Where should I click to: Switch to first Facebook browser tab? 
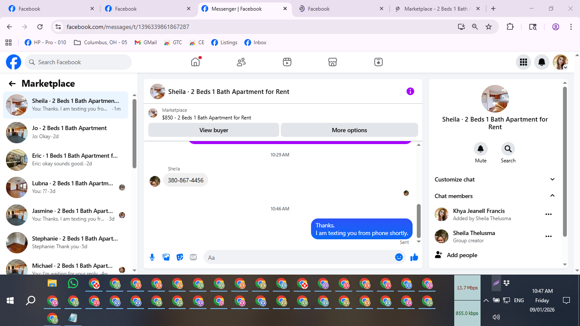point(51,9)
